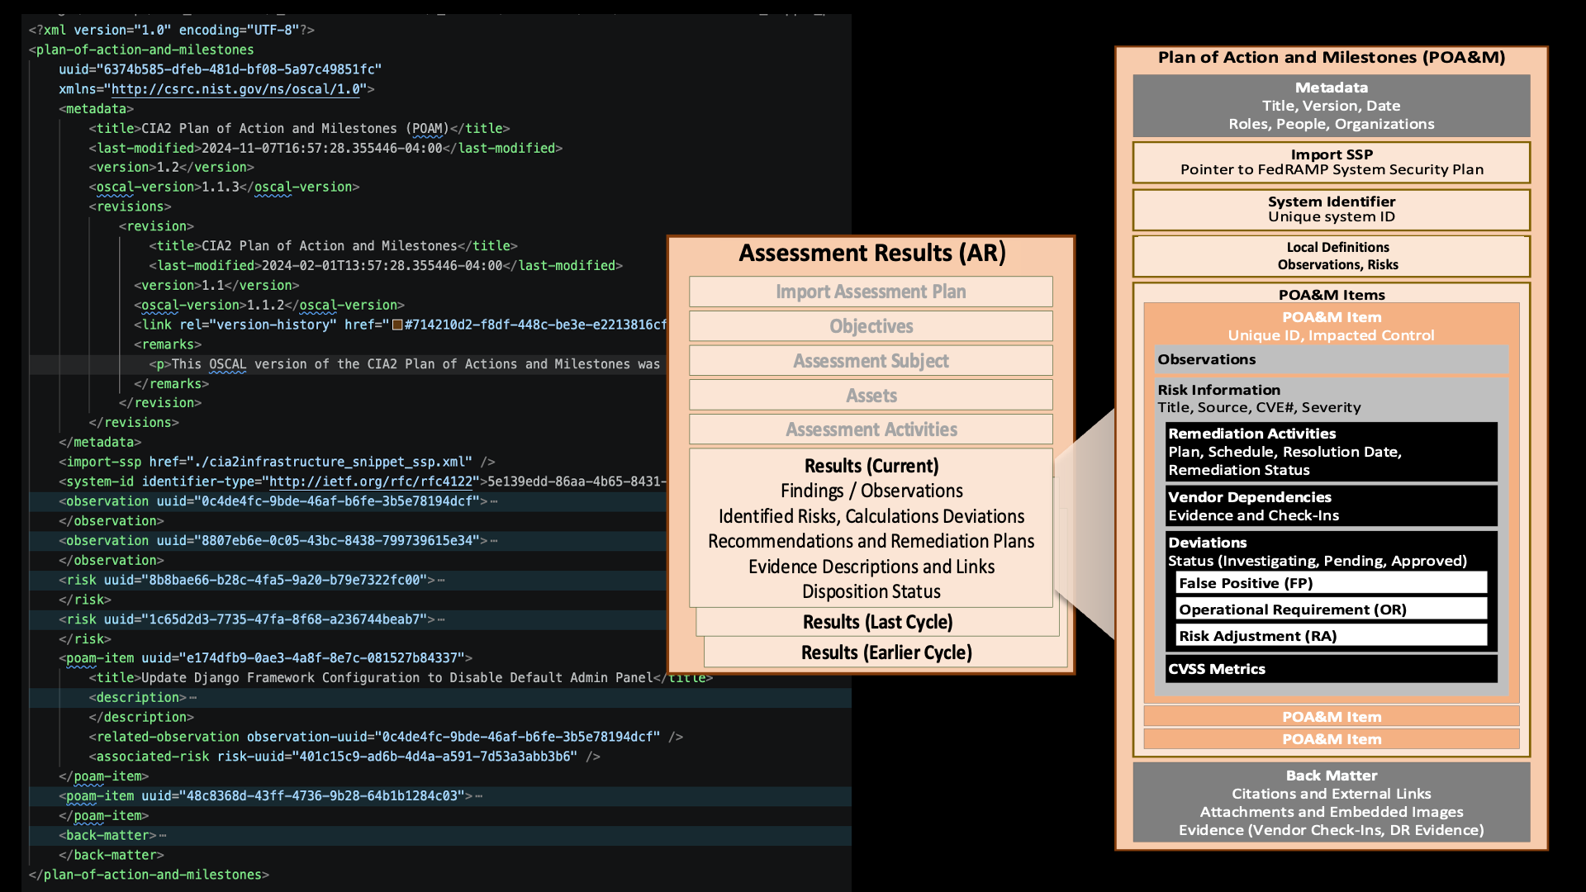Click the Risk Adjustment (RA) box
1586x892 pixels.
tap(1330, 636)
